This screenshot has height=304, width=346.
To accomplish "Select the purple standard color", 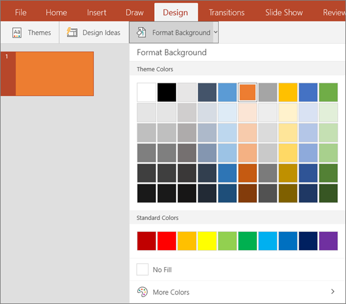I will pyautogui.click(x=328, y=241).
